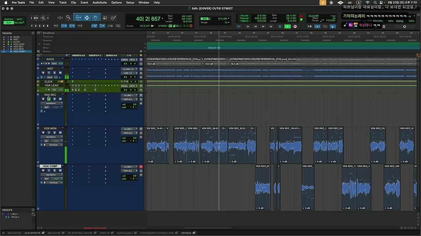Image resolution: width=421 pixels, height=236 pixels.
Task: Select the Selector tool
Action: (87, 18)
